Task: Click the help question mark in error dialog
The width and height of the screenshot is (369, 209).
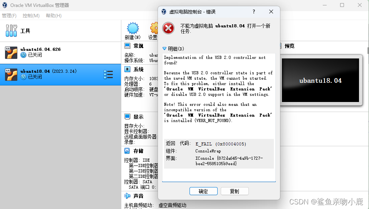Action: coord(254,12)
